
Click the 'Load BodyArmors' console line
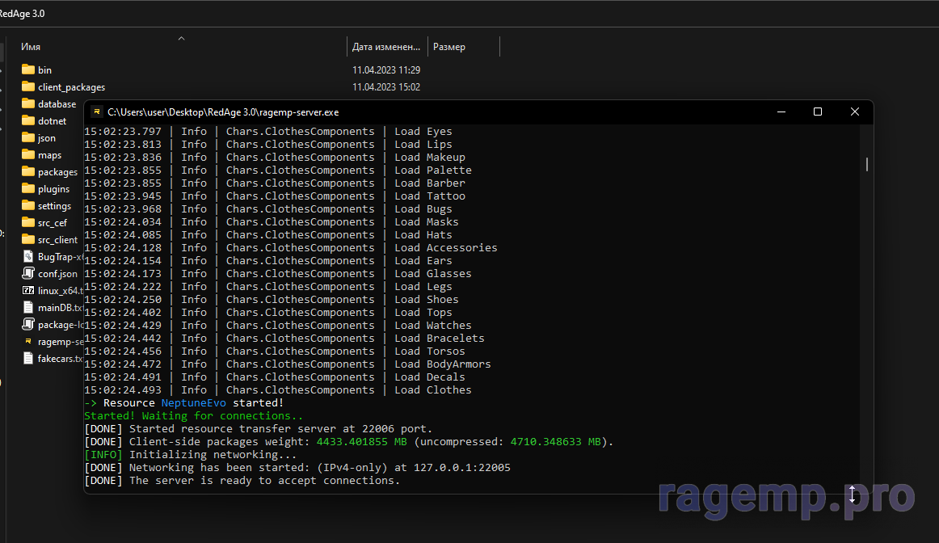288,364
